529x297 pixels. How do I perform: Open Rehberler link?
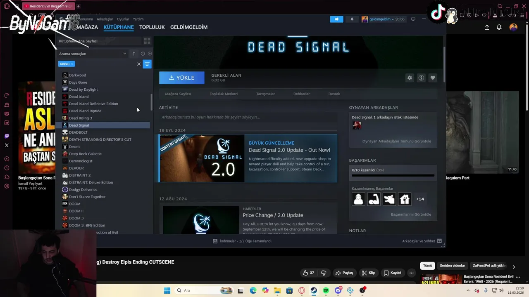pyautogui.click(x=302, y=94)
